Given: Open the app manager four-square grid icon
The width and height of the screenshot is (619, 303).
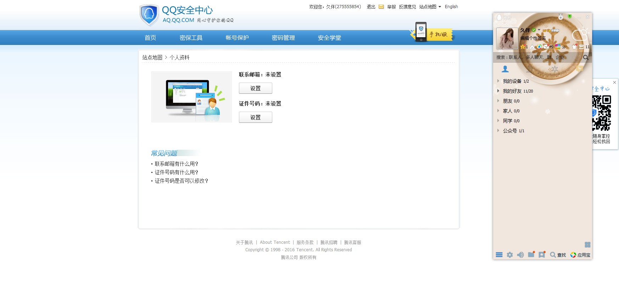Looking at the screenshot, I should [x=587, y=245].
